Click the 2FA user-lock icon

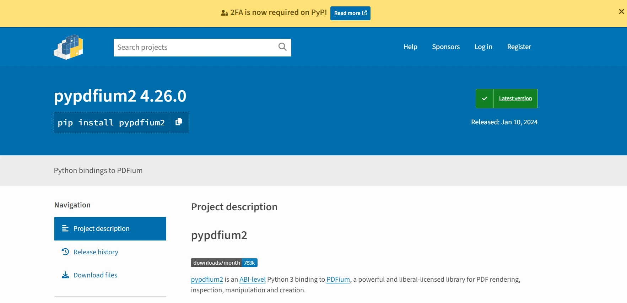click(x=224, y=13)
